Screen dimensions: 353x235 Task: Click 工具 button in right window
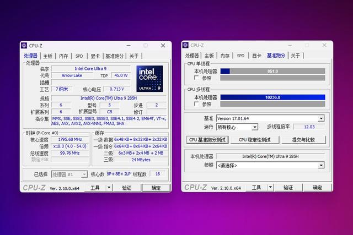coord(256,187)
